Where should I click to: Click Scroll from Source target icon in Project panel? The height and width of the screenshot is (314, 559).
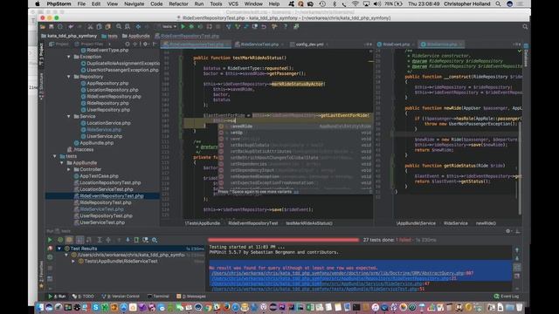click(x=128, y=44)
